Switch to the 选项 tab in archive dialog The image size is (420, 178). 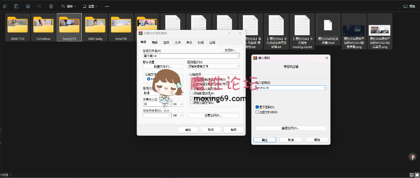point(166,42)
